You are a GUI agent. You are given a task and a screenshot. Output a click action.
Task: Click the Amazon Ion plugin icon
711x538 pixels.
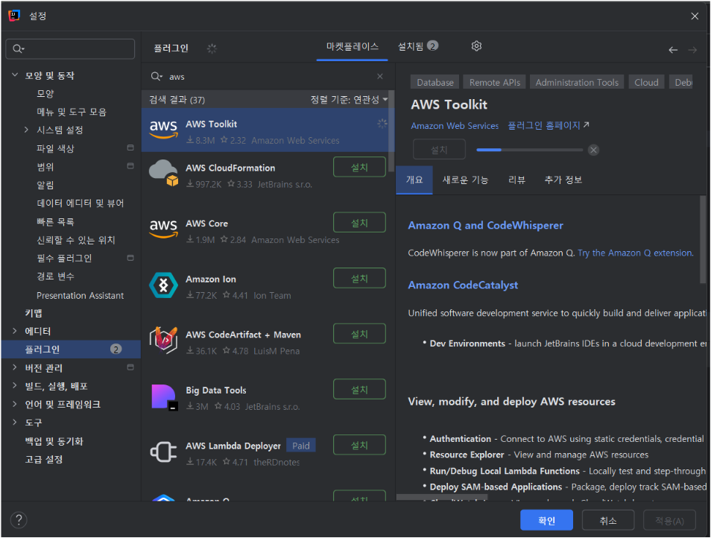(x=163, y=285)
